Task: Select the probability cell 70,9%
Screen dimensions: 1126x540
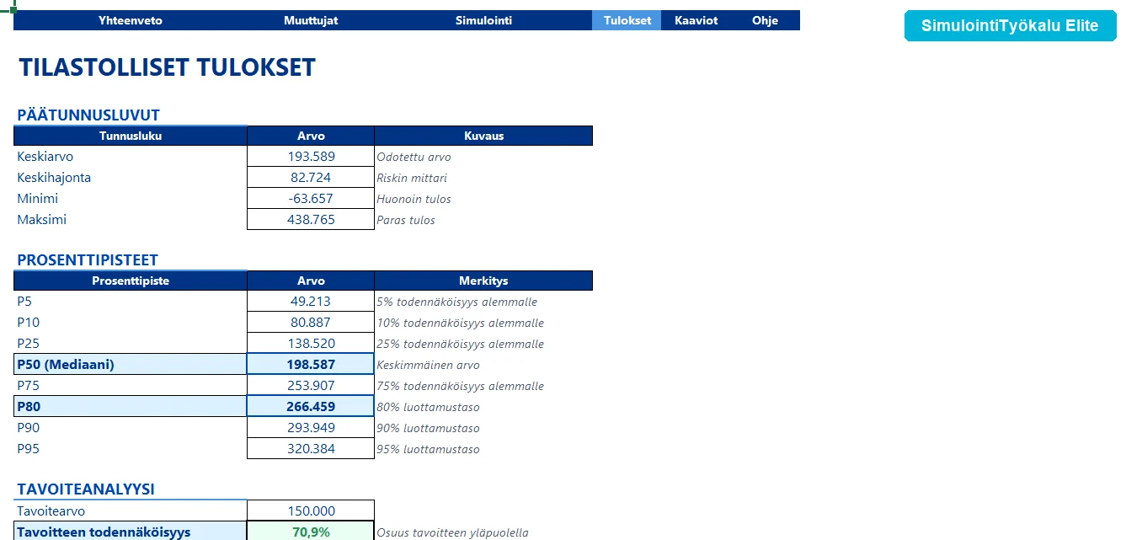Action: pyautogui.click(x=311, y=532)
